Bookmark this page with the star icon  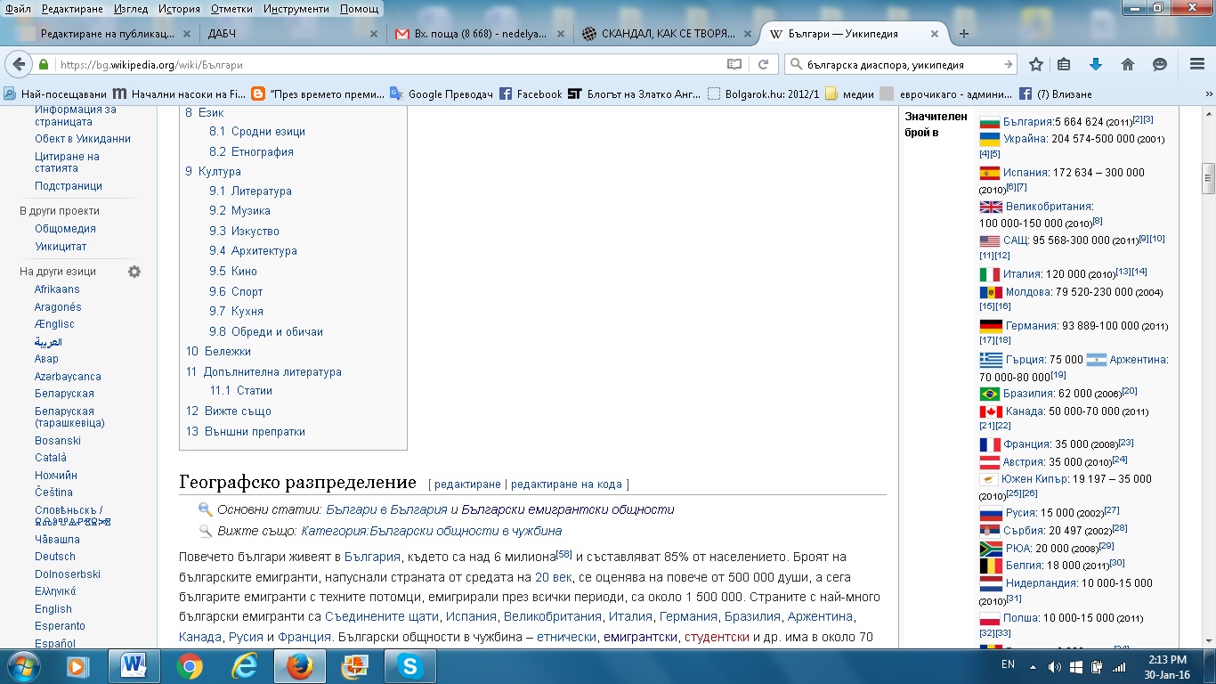(x=1036, y=64)
